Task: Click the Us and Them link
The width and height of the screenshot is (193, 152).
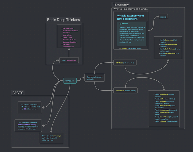Action: pyautogui.click(x=68, y=35)
